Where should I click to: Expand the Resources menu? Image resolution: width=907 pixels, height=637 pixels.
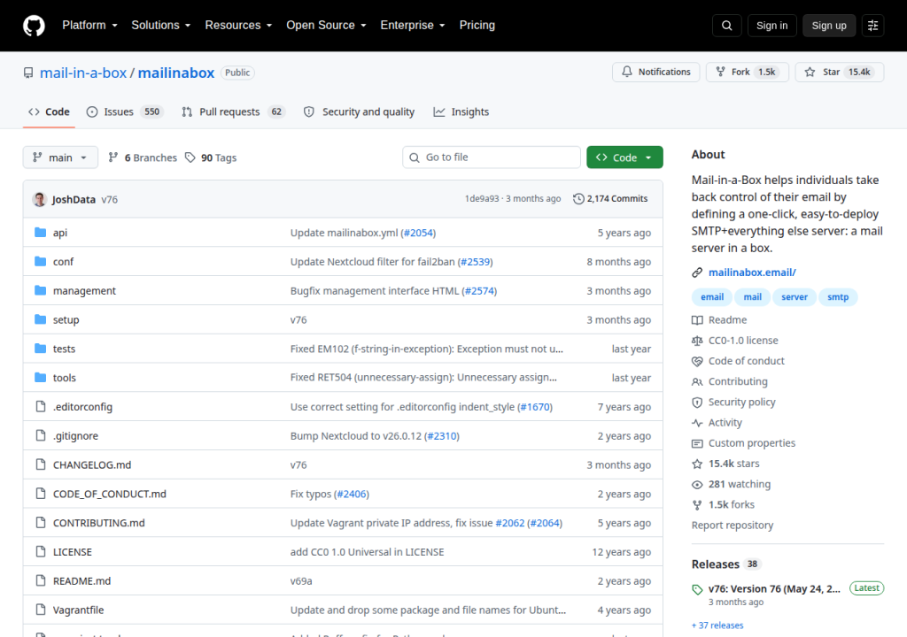click(238, 26)
